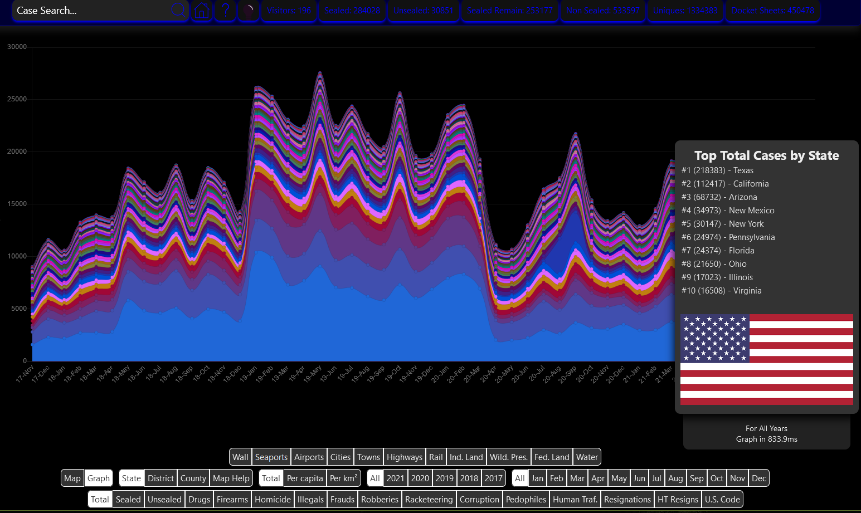This screenshot has height=513, width=861.
Task: Click the Sealed count button in header
Action: tap(352, 11)
